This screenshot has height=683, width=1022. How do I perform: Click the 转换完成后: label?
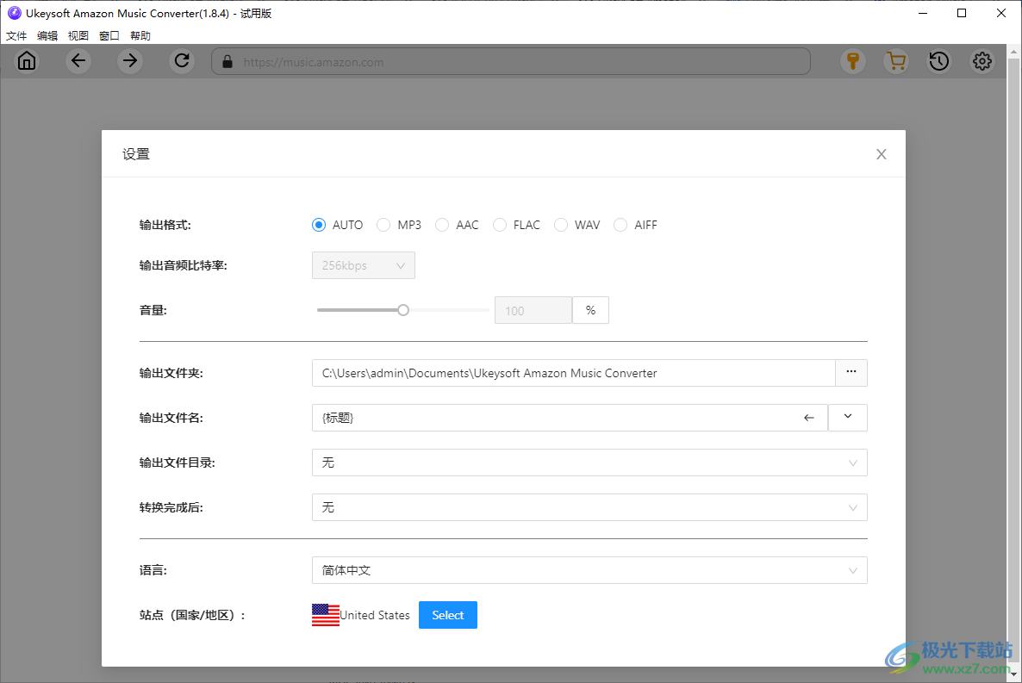(171, 507)
